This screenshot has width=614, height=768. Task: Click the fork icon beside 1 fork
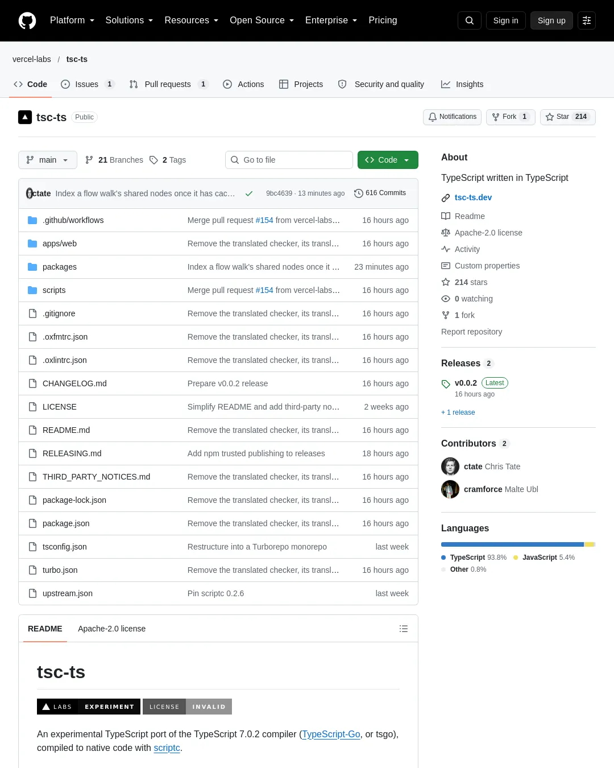(446, 315)
